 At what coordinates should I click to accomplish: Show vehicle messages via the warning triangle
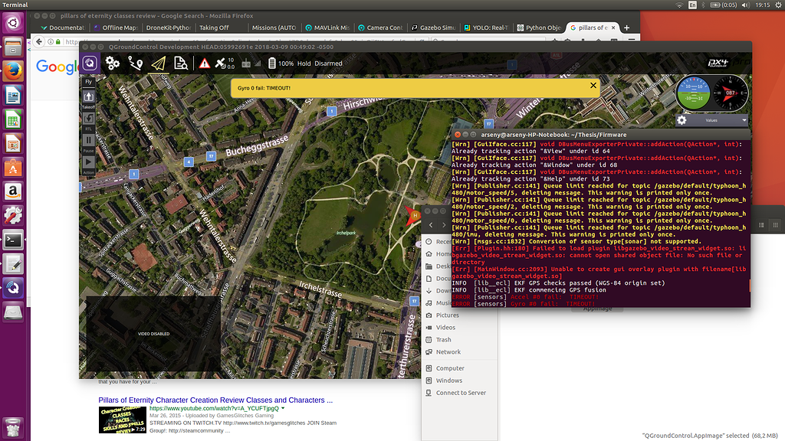[204, 64]
